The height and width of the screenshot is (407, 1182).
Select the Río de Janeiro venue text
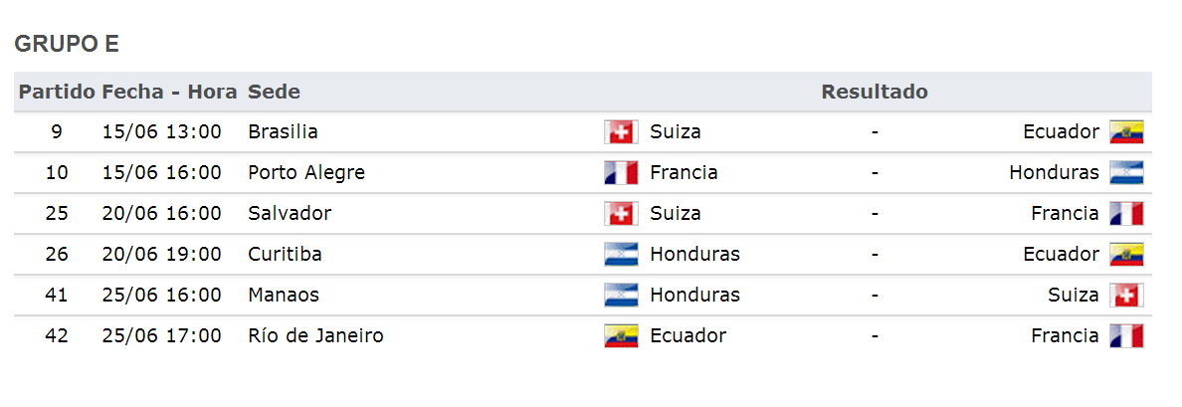click(315, 335)
